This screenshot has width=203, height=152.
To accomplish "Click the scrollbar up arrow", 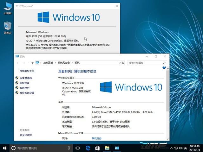I will pyautogui.click(x=168, y=68).
